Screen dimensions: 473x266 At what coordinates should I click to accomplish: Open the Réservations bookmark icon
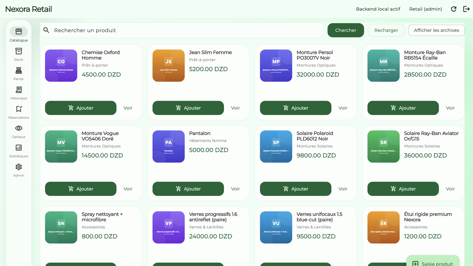click(19, 109)
